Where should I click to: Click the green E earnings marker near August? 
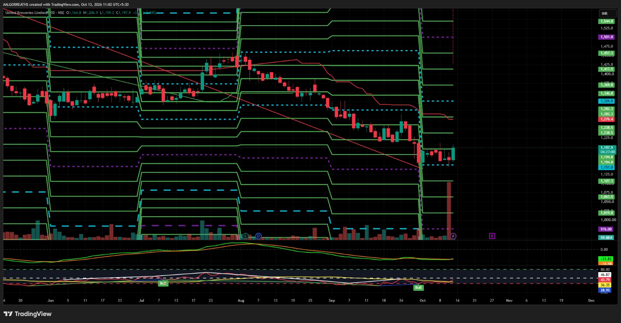click(x=245, y=236)
